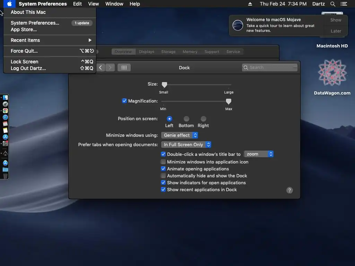Switch to Service tab in About window
Screen dimensions: 355x266
(x=233, y=52)
